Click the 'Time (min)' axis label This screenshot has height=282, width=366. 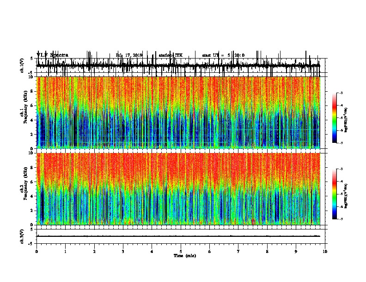tap(185, 256)
